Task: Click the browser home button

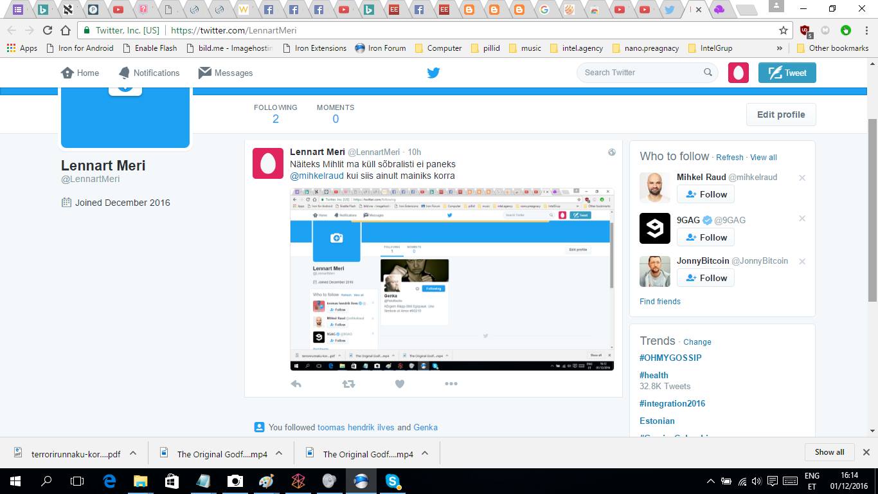Action: [65, 30]
